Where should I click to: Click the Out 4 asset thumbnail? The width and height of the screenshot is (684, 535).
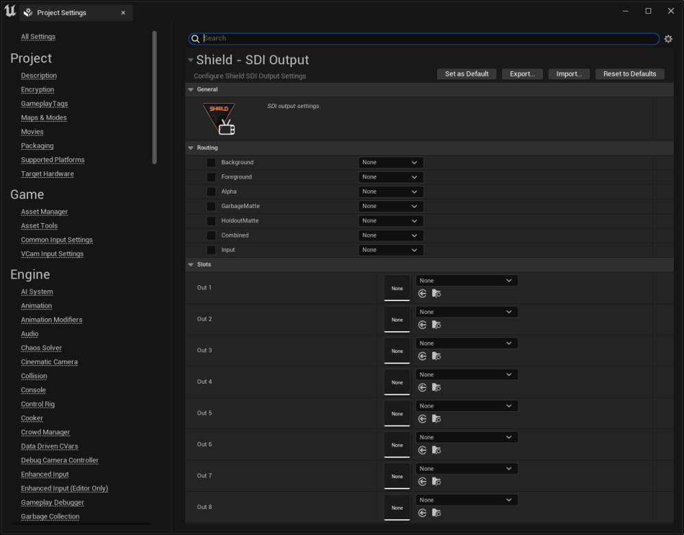397,382
